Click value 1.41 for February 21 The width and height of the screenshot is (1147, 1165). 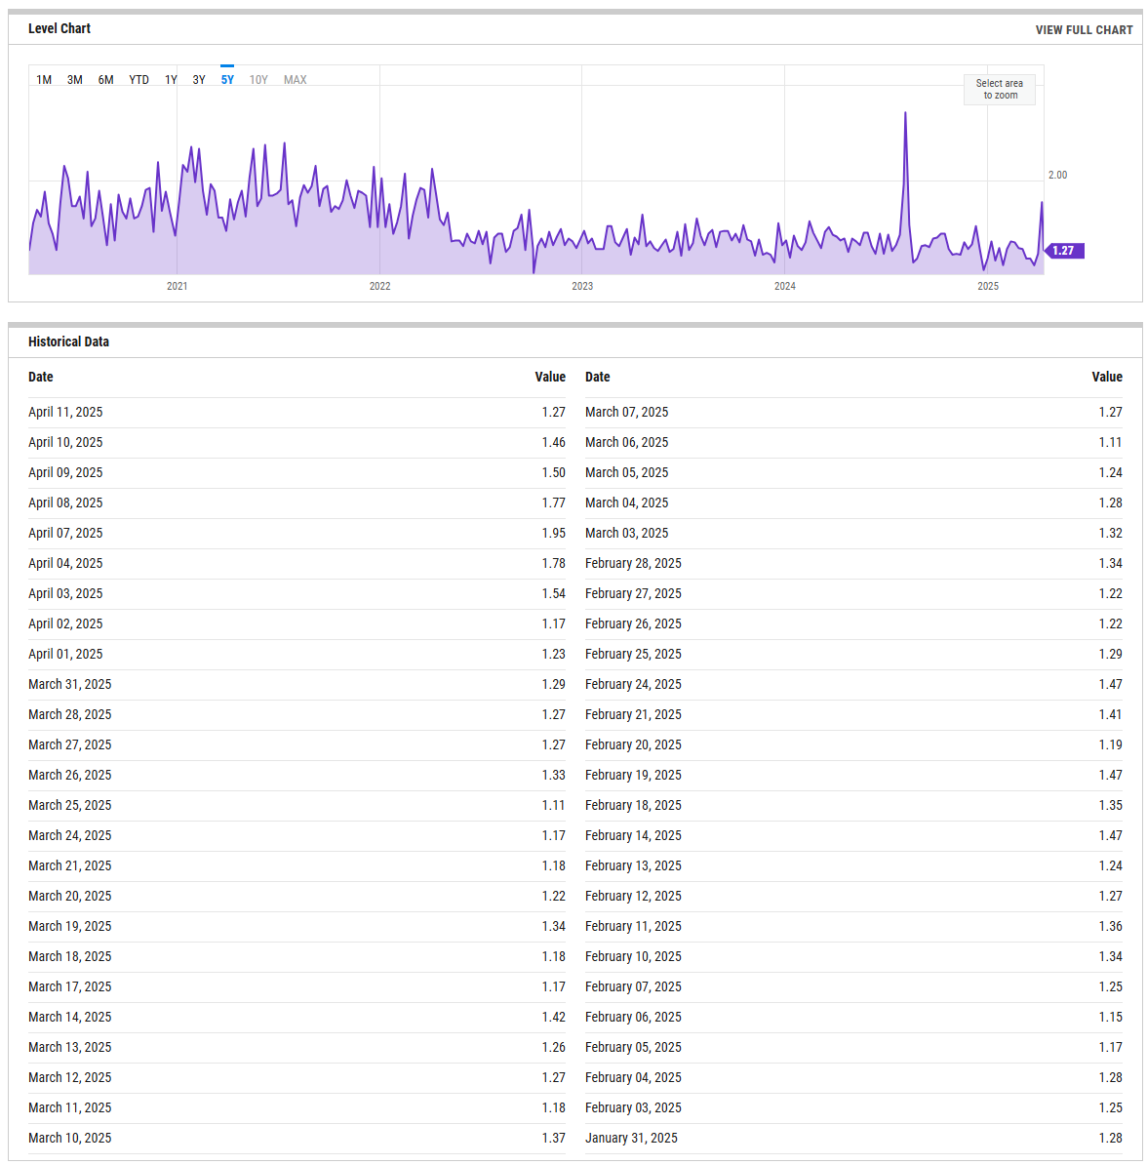[x=1111, y=715]
